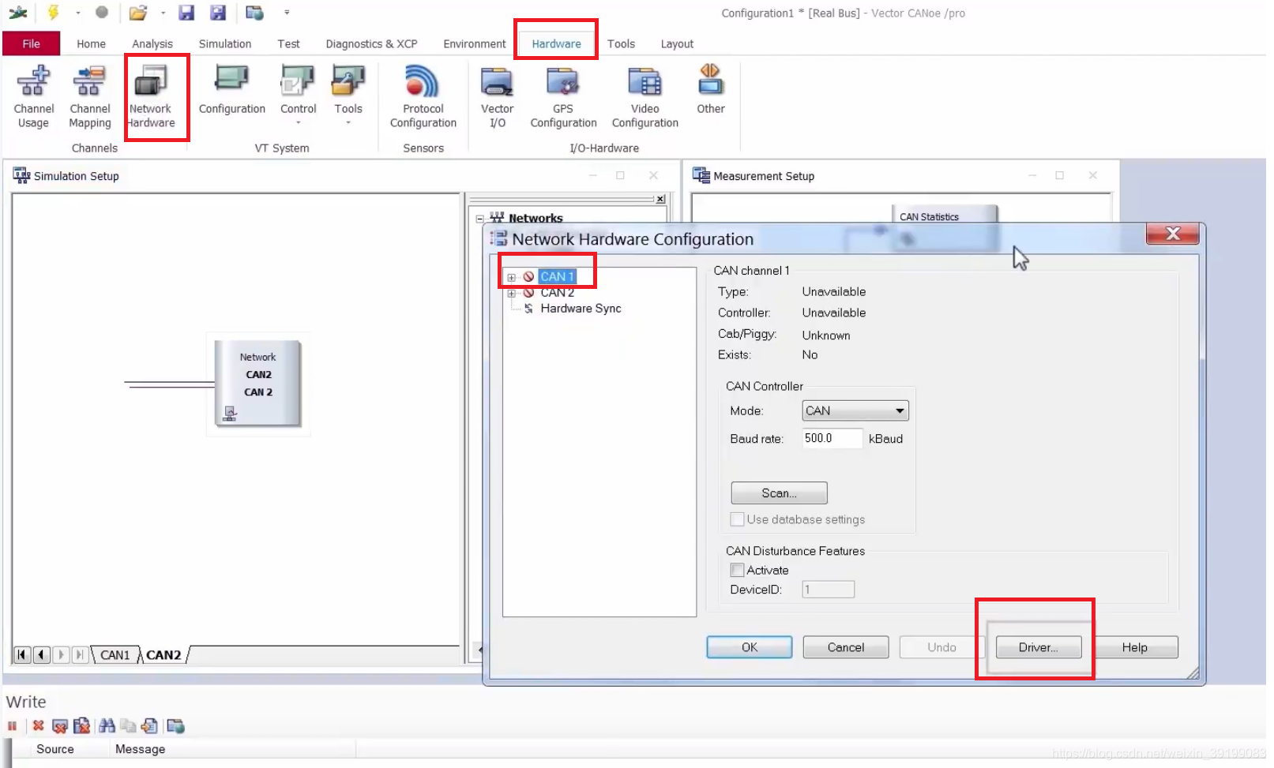Screen dimensions: 1274x768
Task: Switch to the Layout ribbon tab
Action: 677,43
